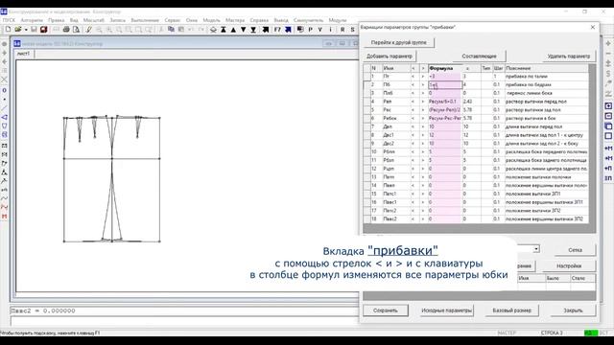The height and width of the screenshot is (345, 614).
Task: Open the Сервис menu
Action: pos(173,20)
